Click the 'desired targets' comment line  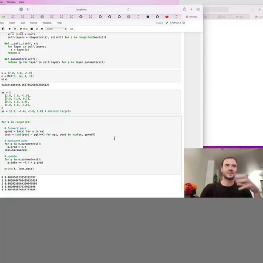(58, 111)
